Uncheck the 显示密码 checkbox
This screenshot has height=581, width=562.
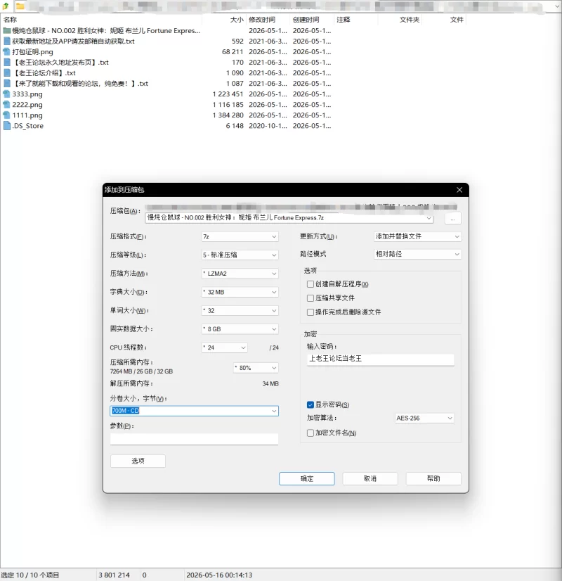[311, 404]
